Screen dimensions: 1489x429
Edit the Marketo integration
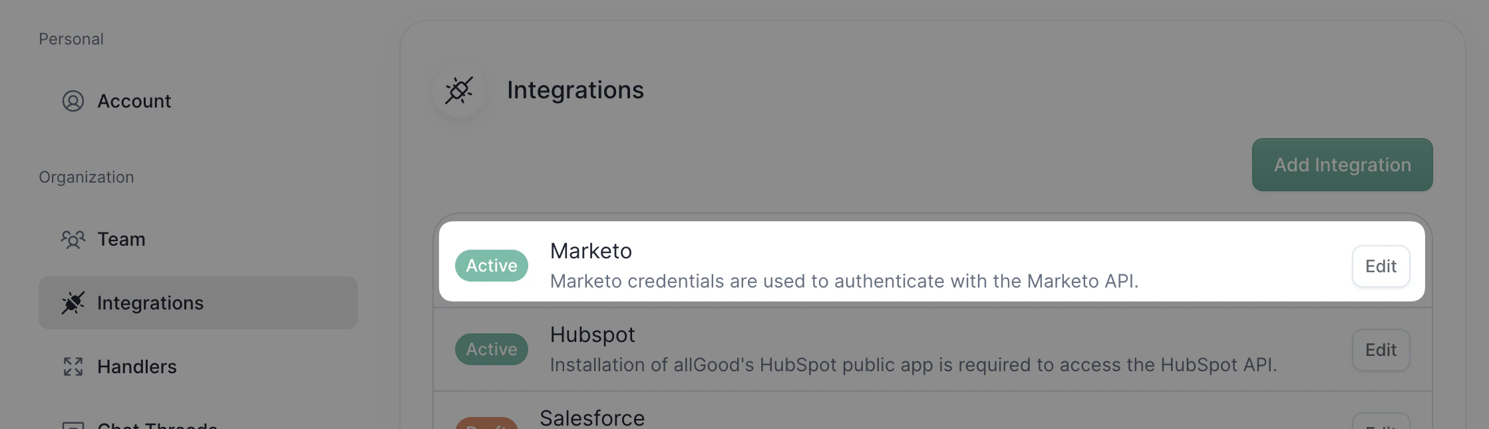click(1381, 266)
